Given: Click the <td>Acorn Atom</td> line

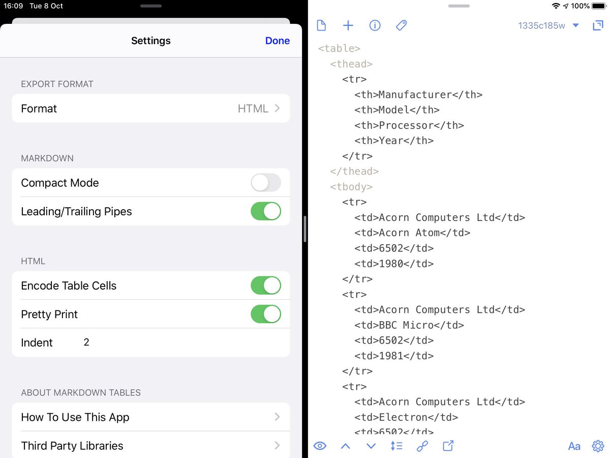Looking at the screenshot, I should point(412,233).
